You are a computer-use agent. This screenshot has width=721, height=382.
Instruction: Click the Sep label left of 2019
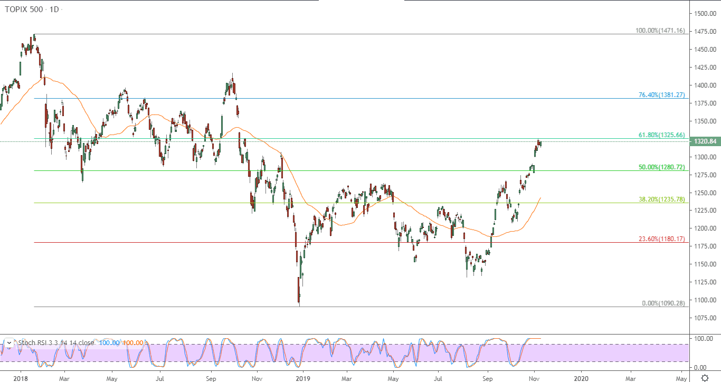(211, 378)
